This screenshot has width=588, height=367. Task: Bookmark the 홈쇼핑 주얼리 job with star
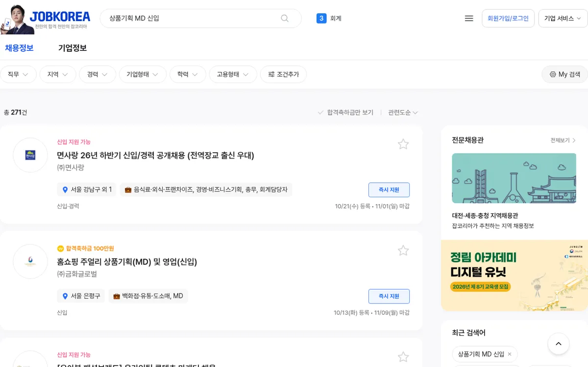click(x=403, y=251)
